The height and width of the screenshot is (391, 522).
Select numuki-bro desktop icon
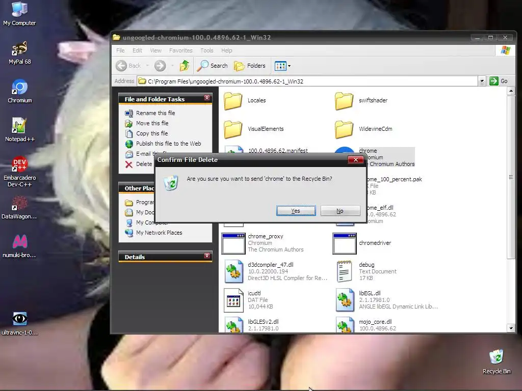pos(19,246)
